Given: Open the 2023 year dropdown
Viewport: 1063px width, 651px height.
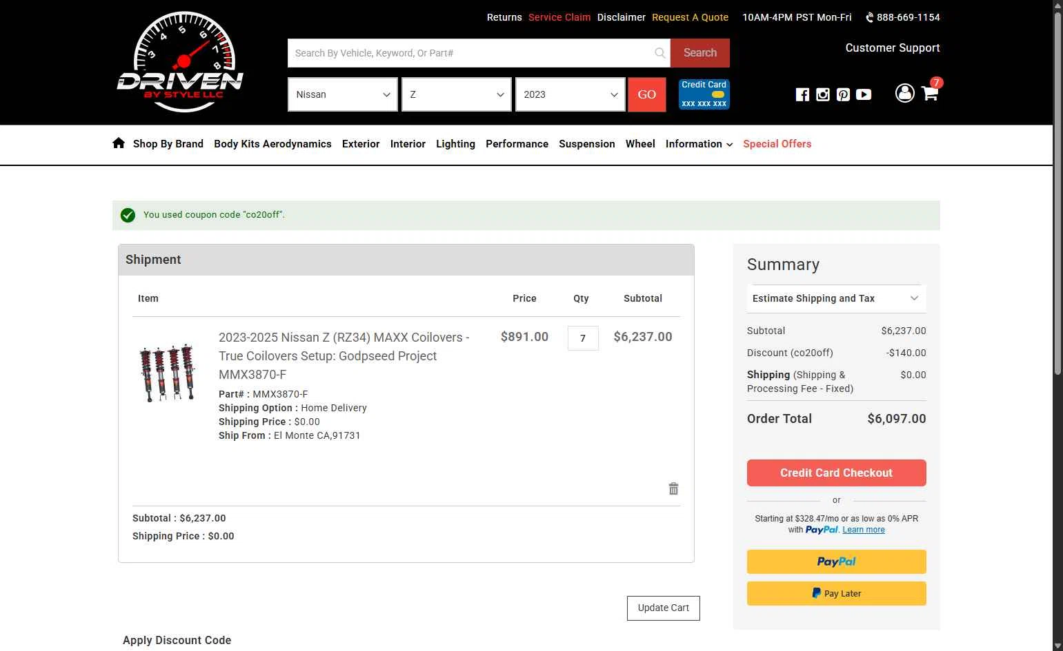Looking at the screenshot, I should point(570,94).
